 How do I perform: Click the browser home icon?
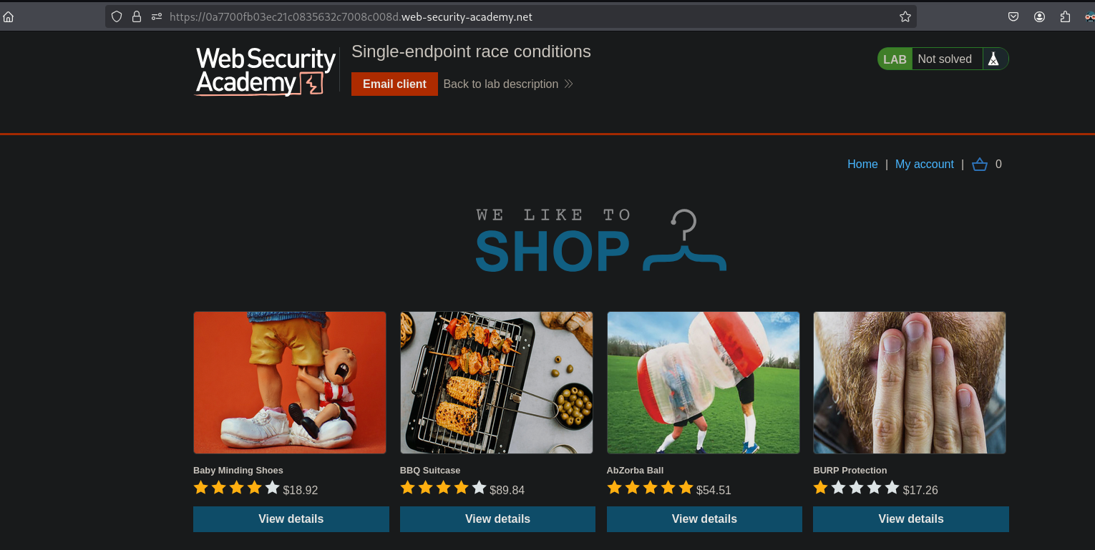click(9, 16)
